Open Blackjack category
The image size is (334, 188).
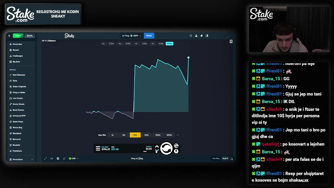pyautogui.click(x=17, y=133)
